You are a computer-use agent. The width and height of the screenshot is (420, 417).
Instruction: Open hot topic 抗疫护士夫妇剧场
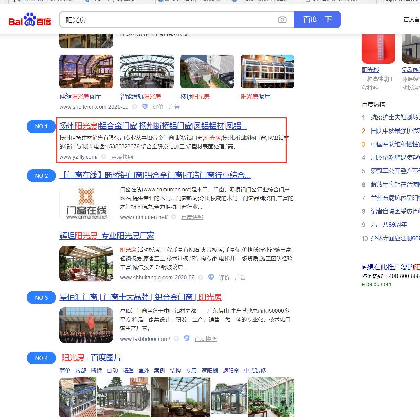395,117
